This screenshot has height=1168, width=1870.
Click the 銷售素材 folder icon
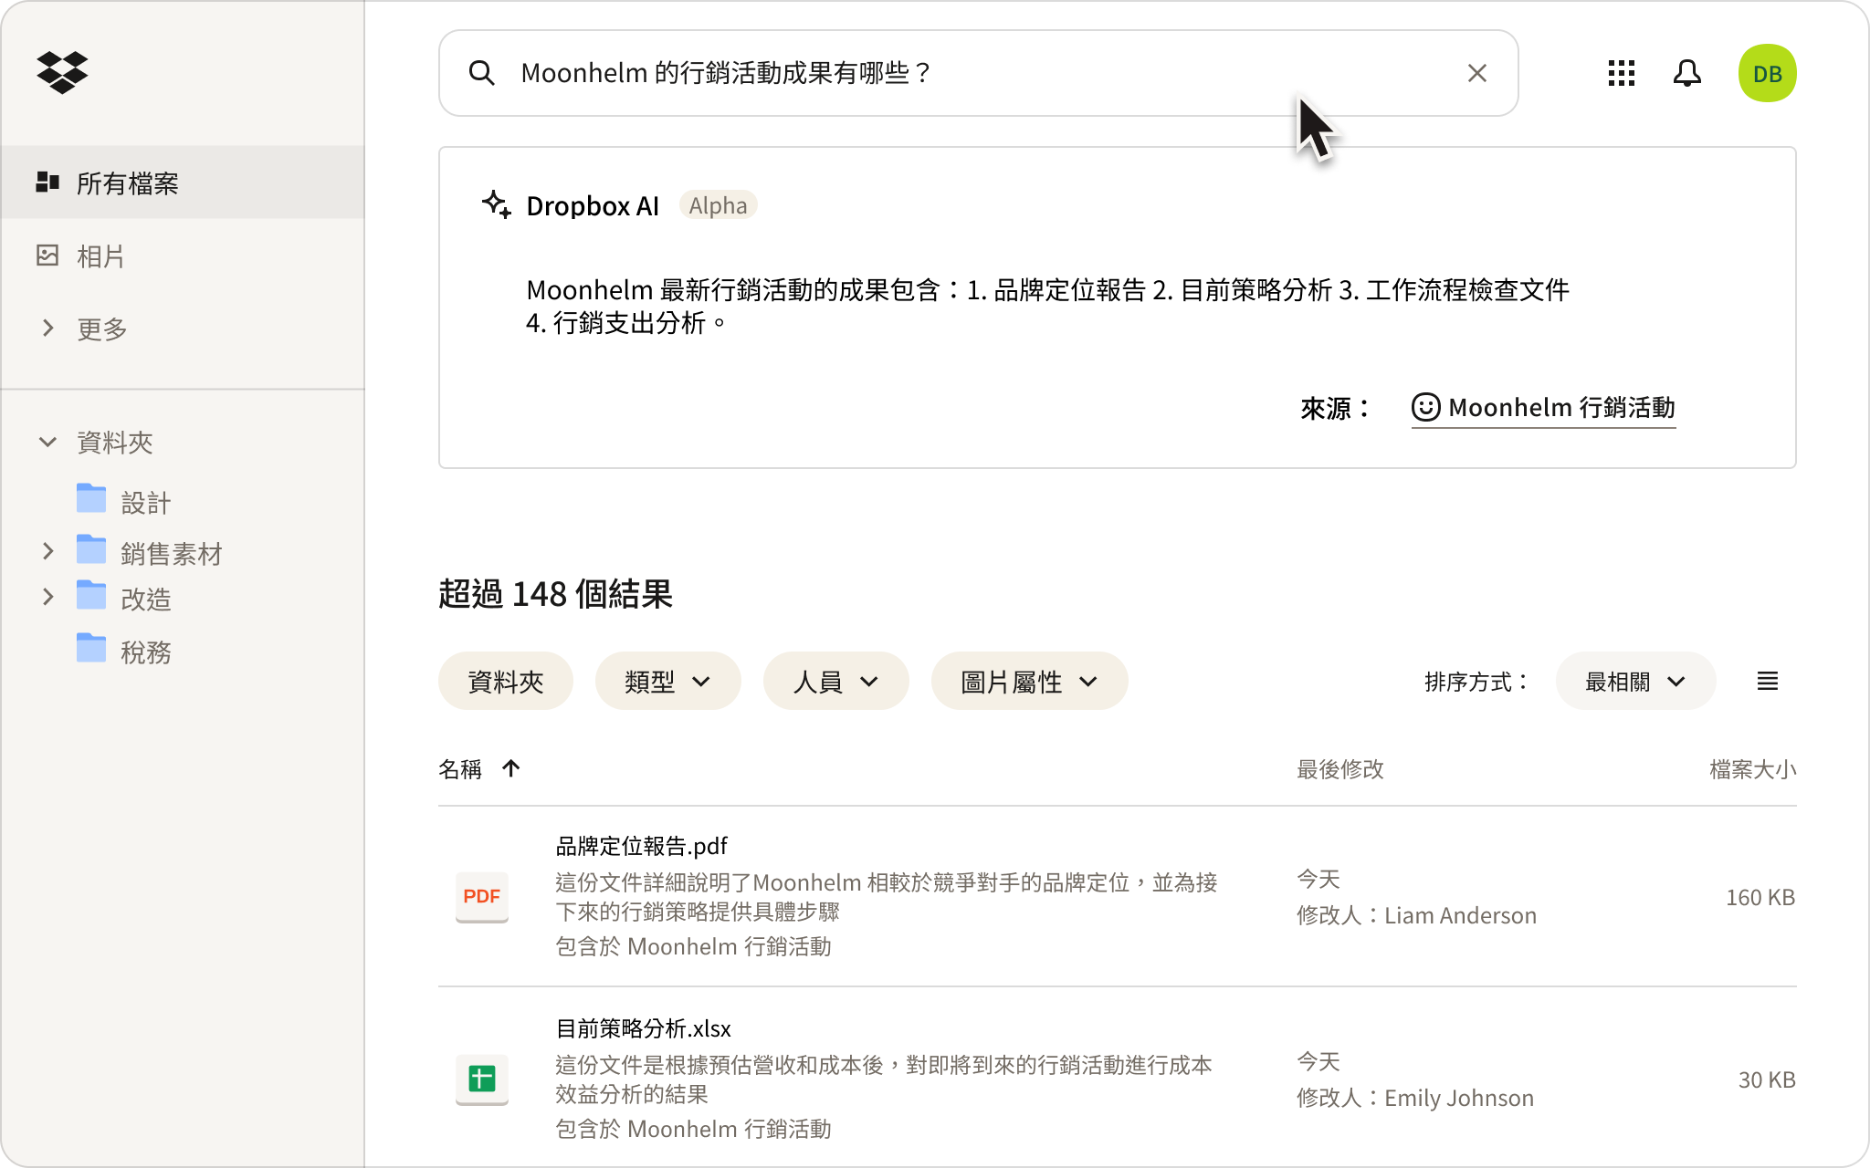[x=91, y=549]
